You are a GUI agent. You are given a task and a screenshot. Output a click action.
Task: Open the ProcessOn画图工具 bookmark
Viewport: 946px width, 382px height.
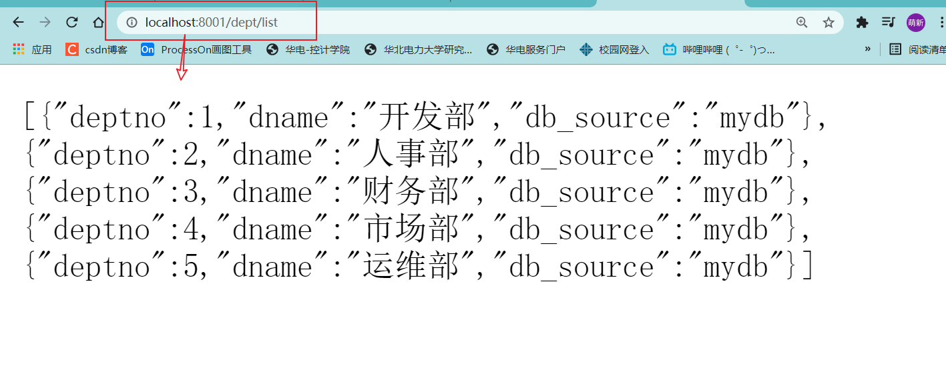[196, 49]
